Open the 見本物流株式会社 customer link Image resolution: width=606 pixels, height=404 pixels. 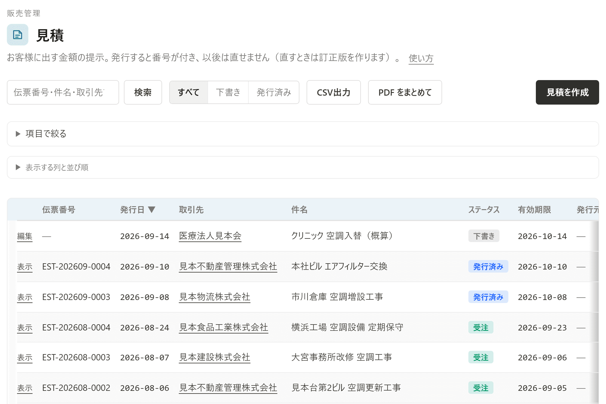(215, 297)
